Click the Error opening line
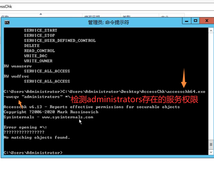 pos(25,127)
